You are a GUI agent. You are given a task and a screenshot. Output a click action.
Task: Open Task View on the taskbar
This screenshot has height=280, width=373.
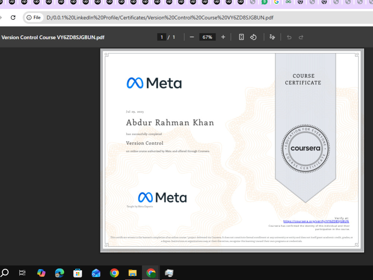coord(22,273)
